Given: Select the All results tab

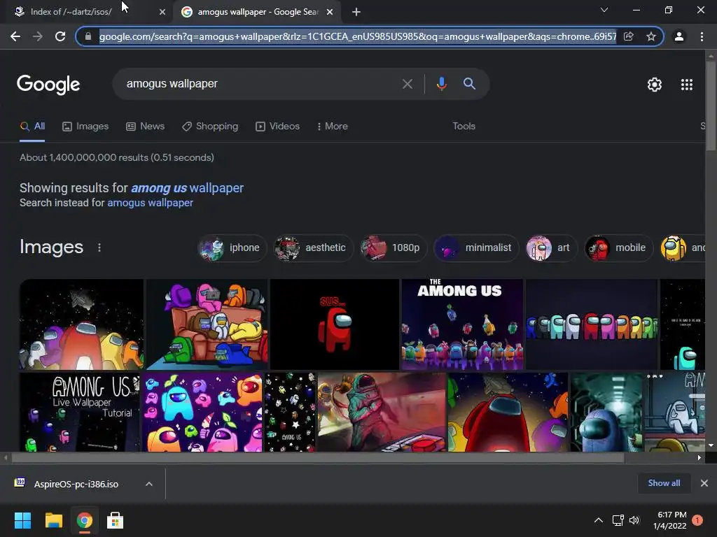Looking at the screenshot, I should [32, 127].
